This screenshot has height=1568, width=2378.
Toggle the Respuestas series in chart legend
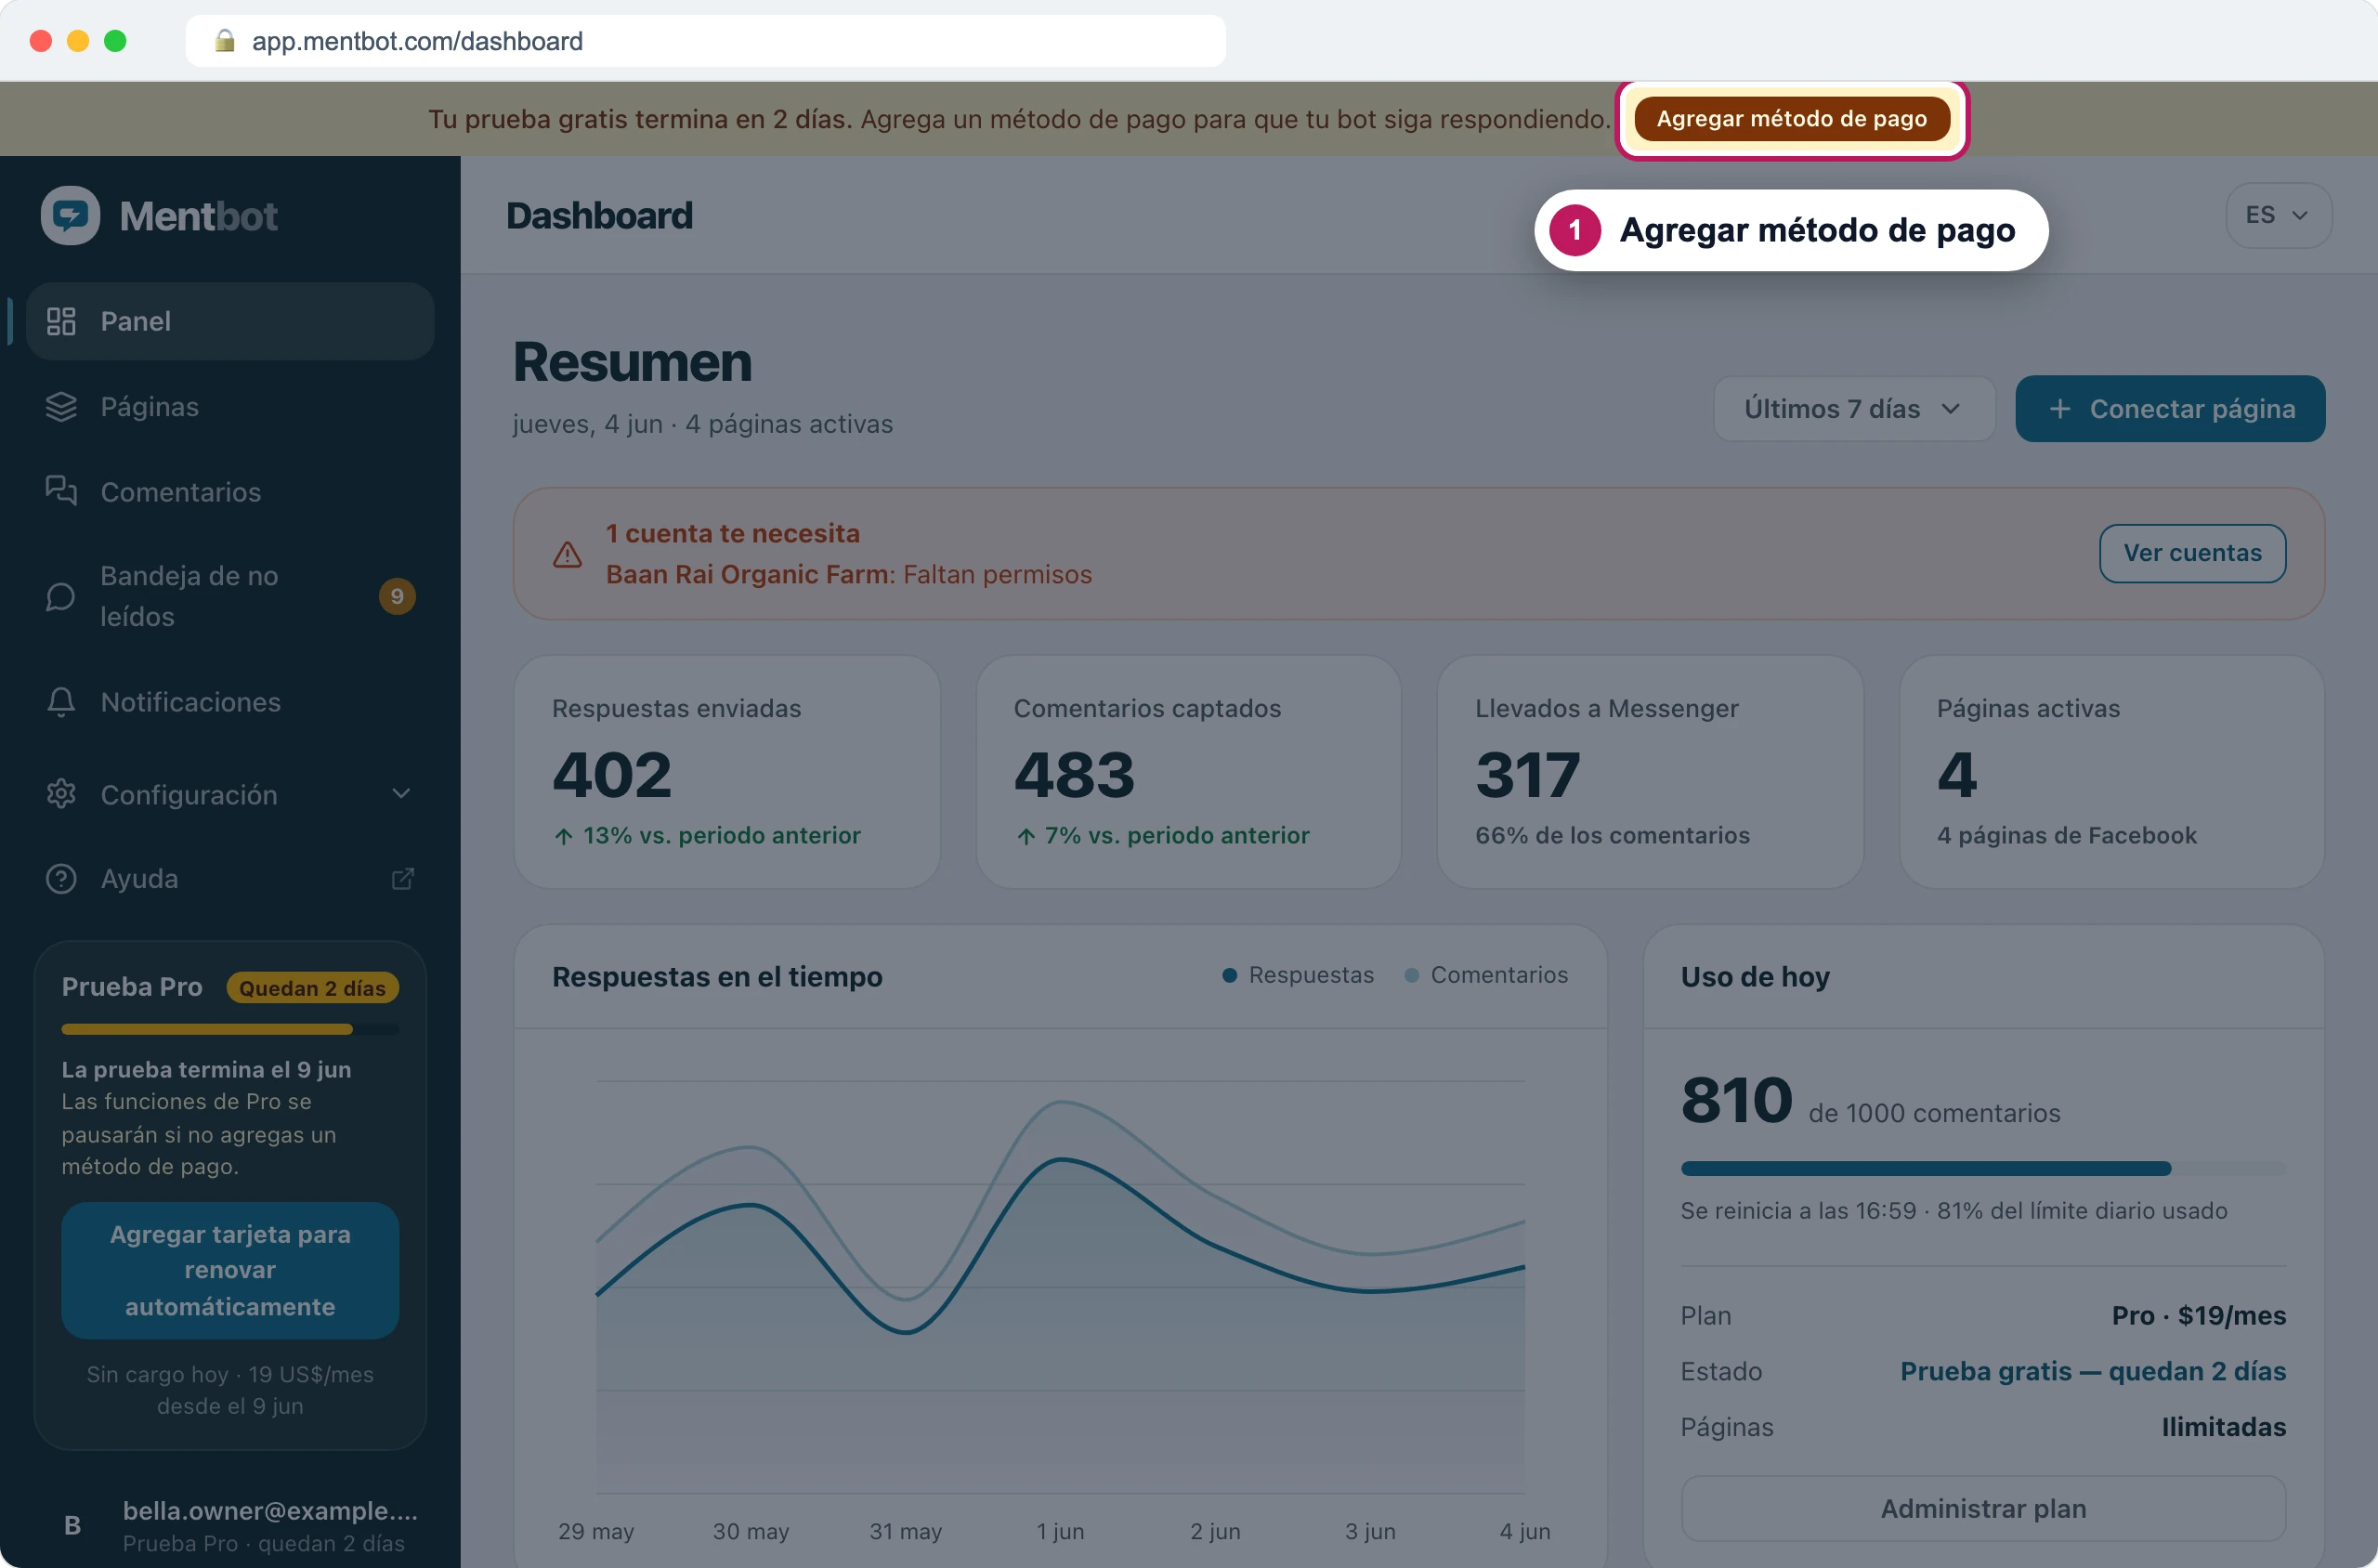pos(1298,975)
